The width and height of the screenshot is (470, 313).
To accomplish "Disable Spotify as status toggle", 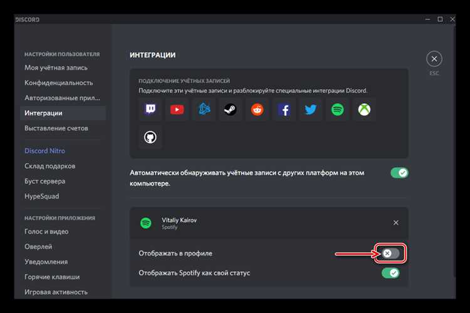I will click(x=390, y=273).
